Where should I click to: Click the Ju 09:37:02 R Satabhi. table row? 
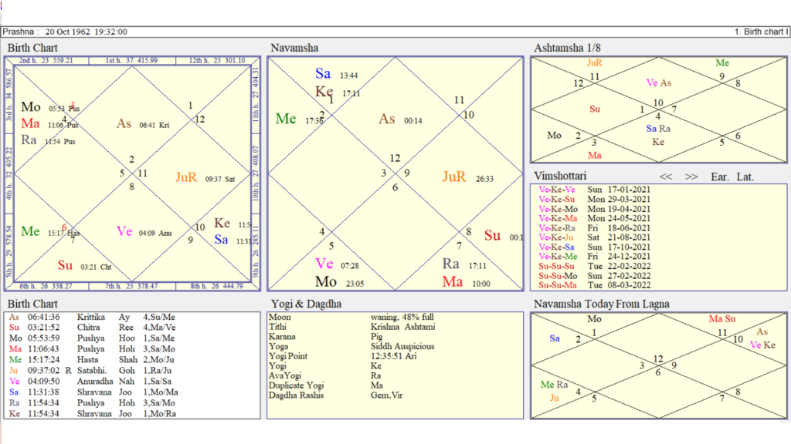pyautogui.click(x=93, y=371)
